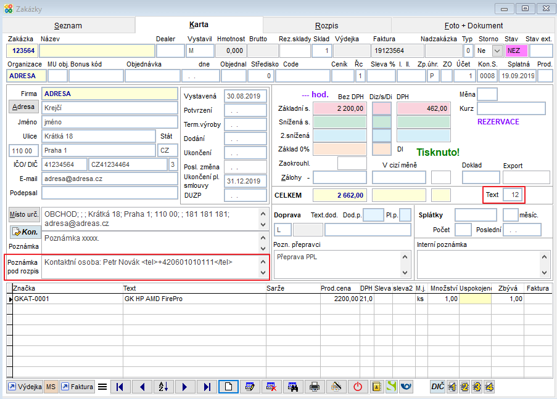Click the Vystavená date field
The height and width of the screenshot is (399, 557).
(x=245, y=96)
